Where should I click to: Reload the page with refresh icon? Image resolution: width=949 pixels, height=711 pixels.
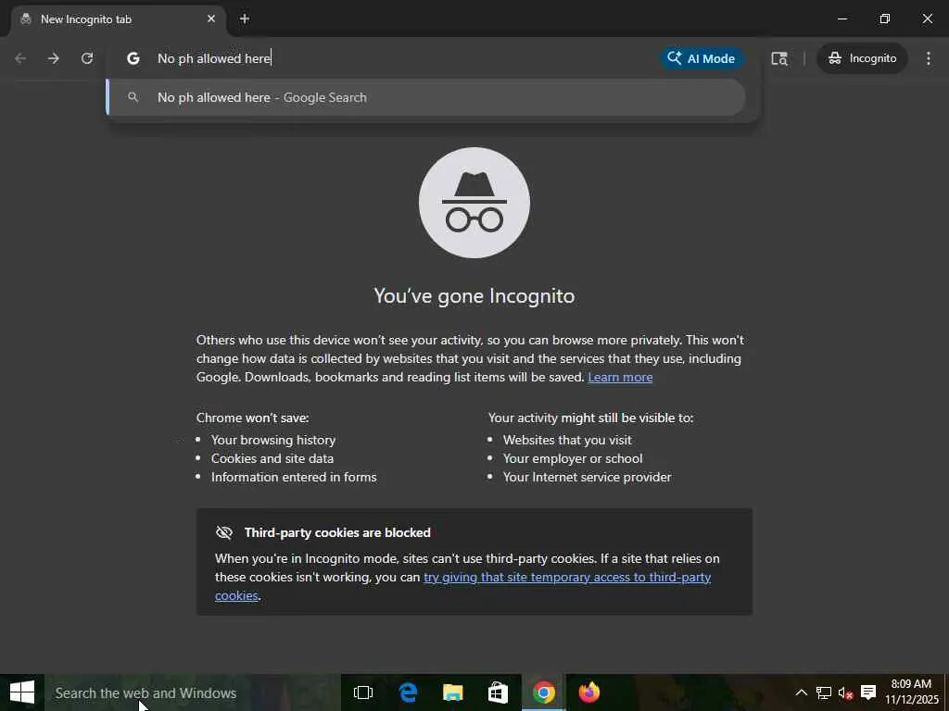[x=87, y=58]
